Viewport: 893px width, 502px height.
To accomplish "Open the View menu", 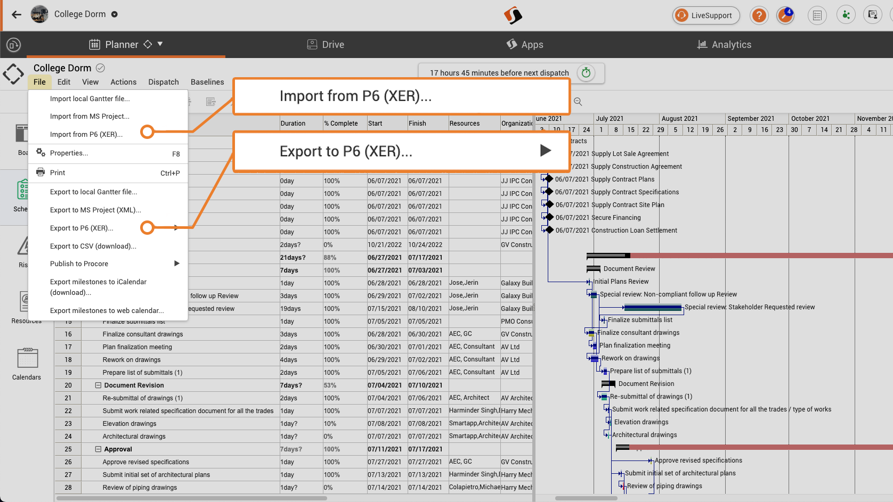I will (90, 82).
